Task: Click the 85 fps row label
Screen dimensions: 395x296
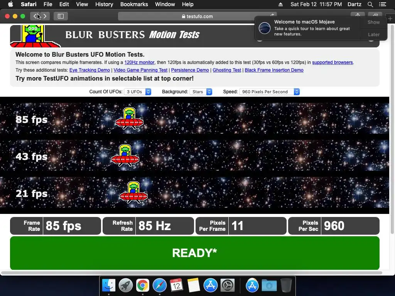Action: [32, 119]
